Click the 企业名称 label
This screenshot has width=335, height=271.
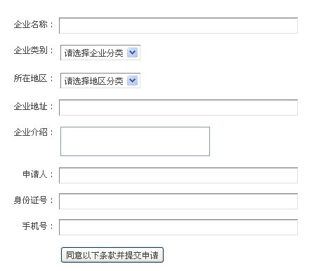click(31, 25)
